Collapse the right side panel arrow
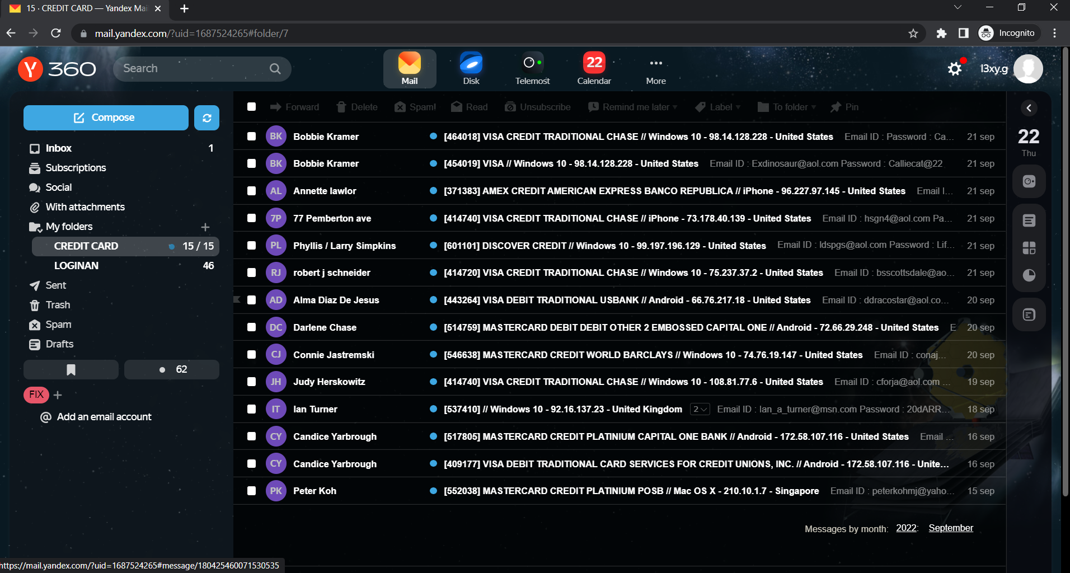This screenshot has height=573, width=1070. tap(1029, 108)
